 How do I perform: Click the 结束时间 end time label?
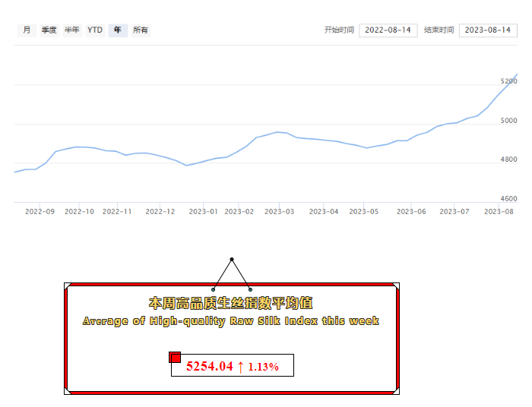pos(439,30)
